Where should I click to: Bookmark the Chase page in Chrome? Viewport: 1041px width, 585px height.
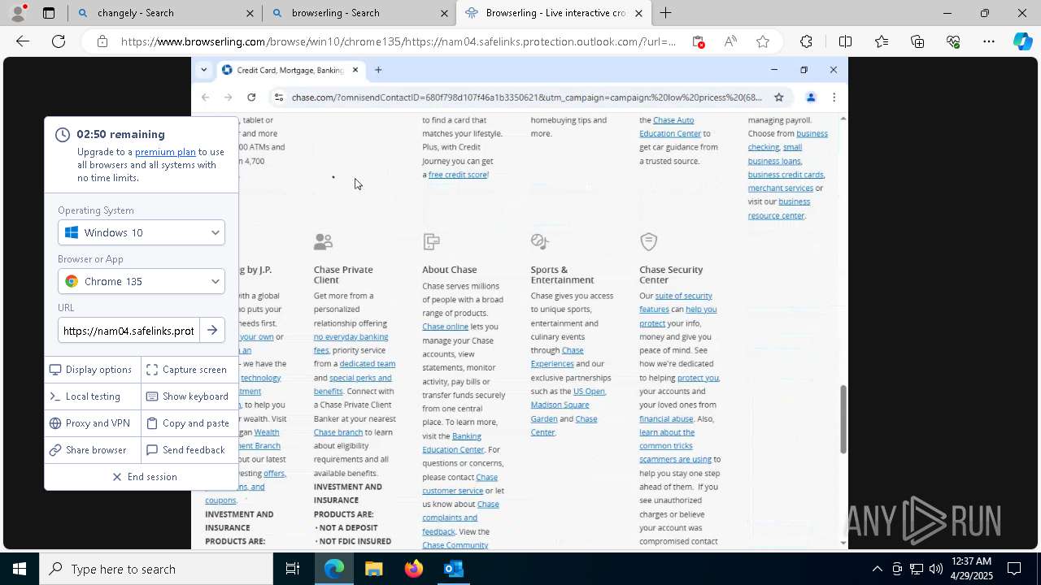coord(778,97)
